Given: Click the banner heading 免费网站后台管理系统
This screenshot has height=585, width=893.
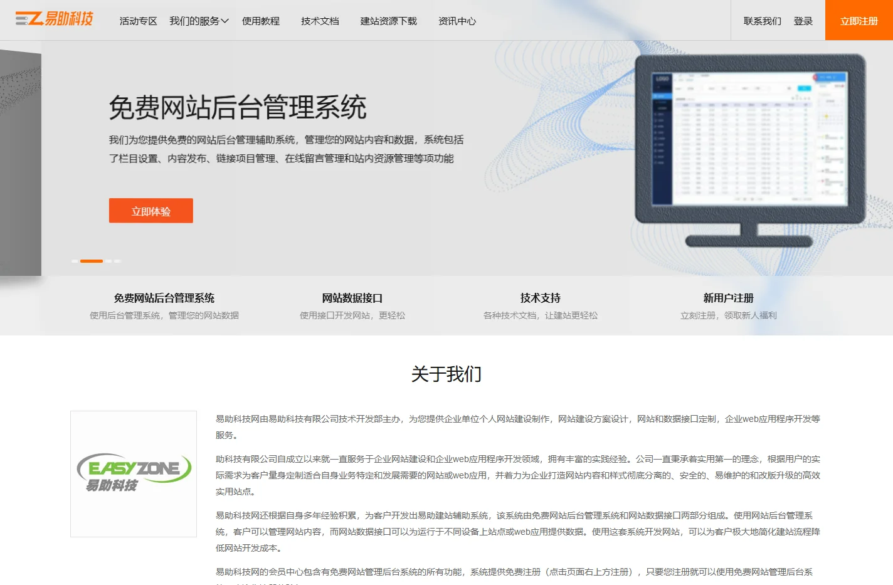Looking at the screenshot, I should pyautogui.click(x=238, y=107).
